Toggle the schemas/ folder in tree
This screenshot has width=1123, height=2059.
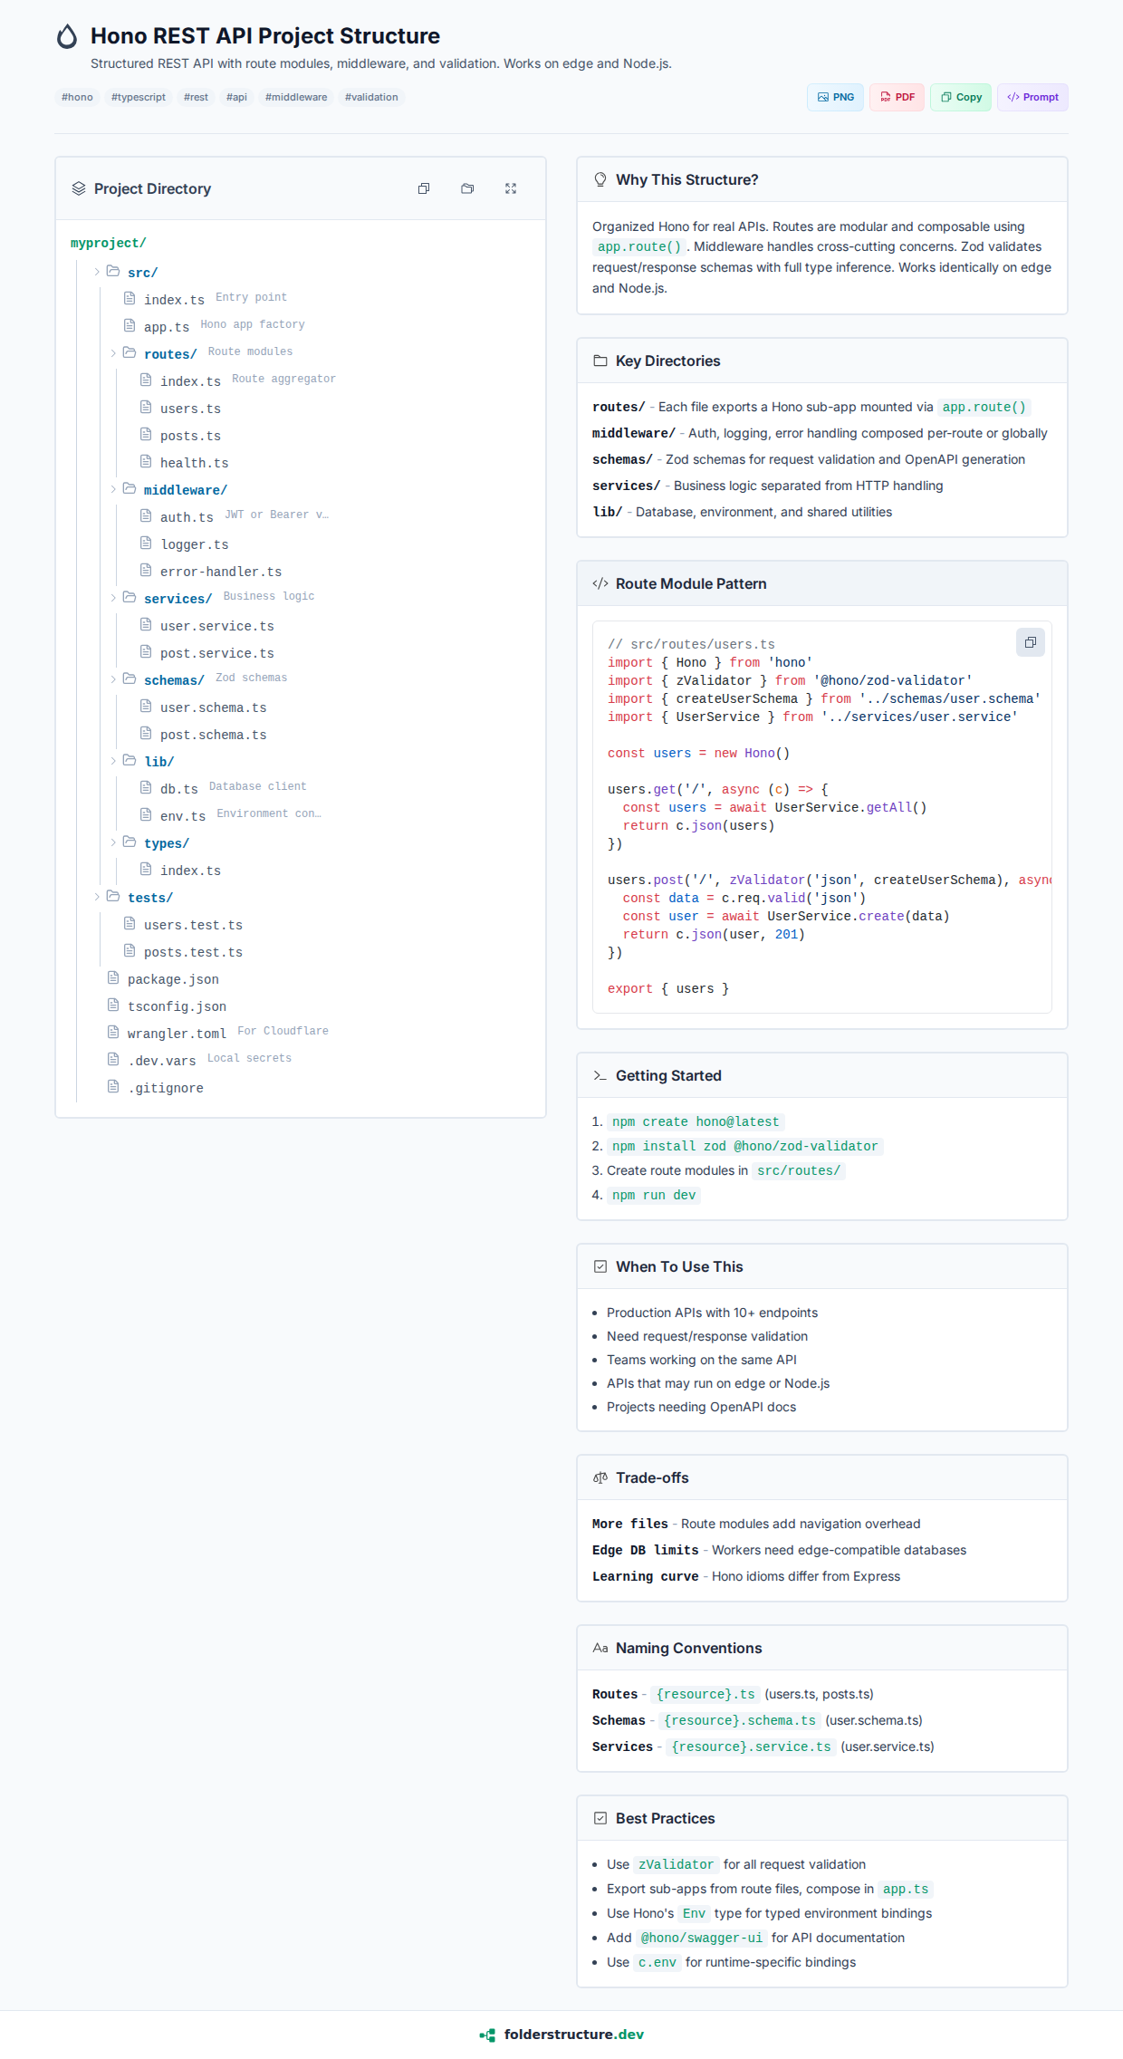click(113, 679)
